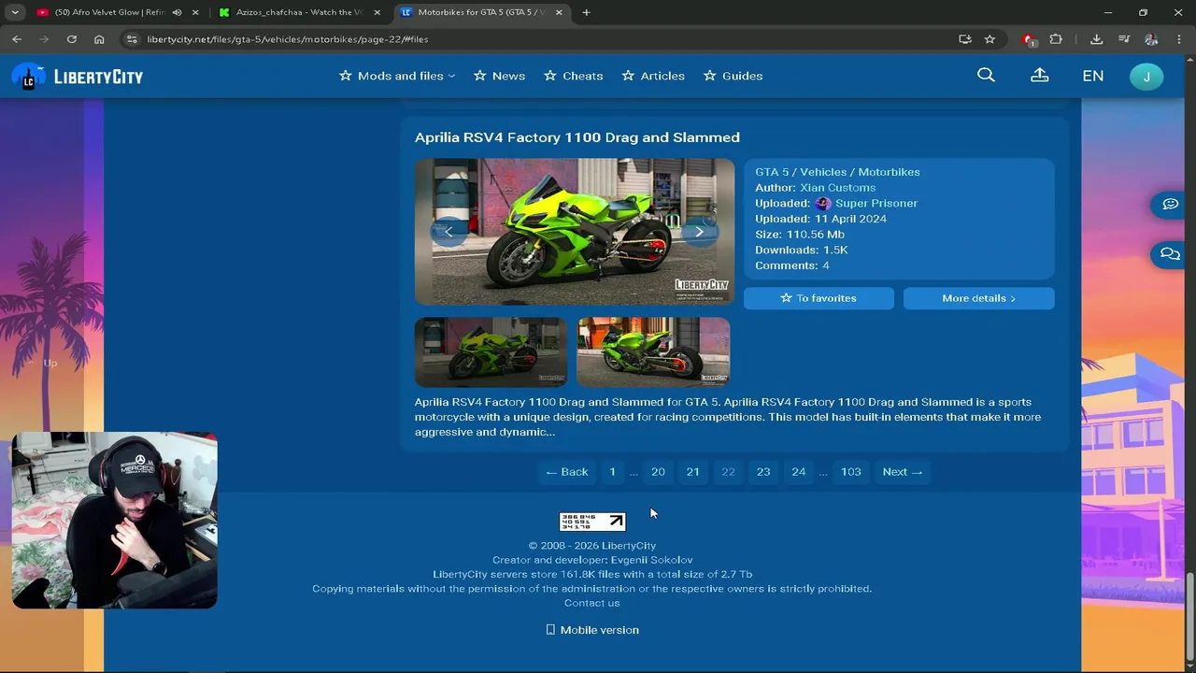The height and width of the screenshot is (673, 1196).
Task: Open the chat message bubble side icon
Action: point(1170,204)
